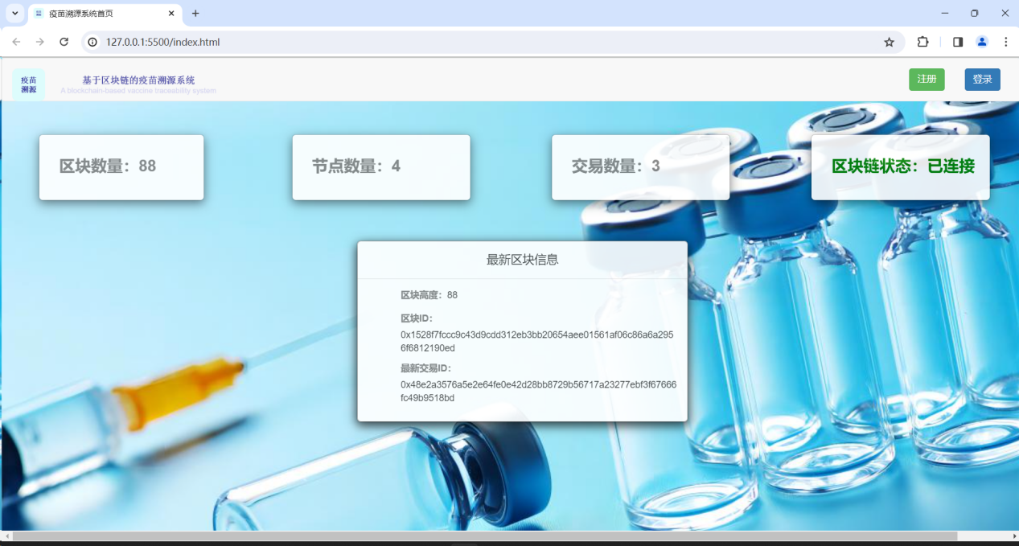Go back to the previous page

point(16,42)
